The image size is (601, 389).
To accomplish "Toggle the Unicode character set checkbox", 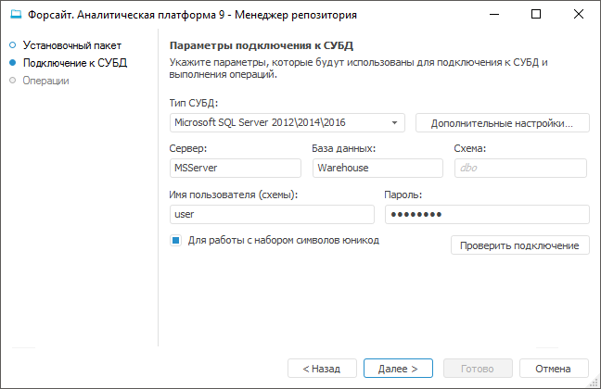I will coord(174,240).
